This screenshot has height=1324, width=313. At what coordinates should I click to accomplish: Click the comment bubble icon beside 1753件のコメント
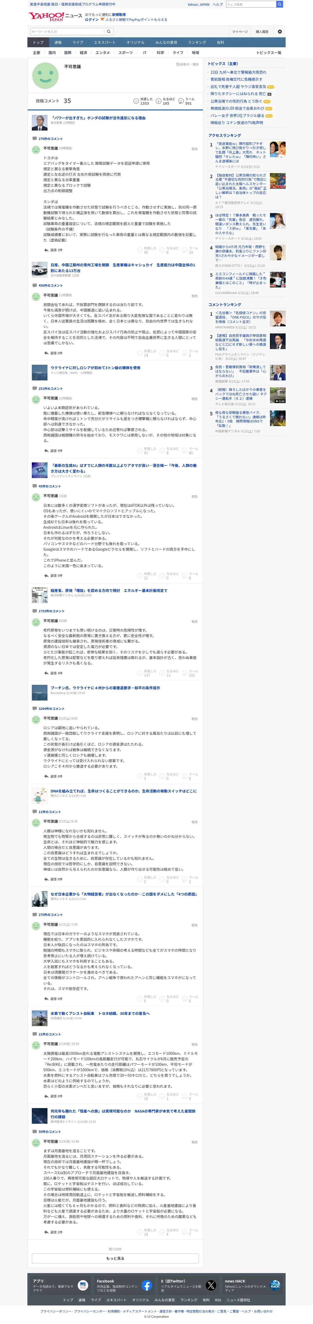point(34,611)
